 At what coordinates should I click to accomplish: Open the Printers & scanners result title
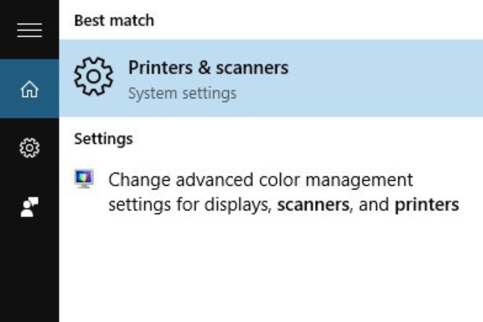point(208,68)
